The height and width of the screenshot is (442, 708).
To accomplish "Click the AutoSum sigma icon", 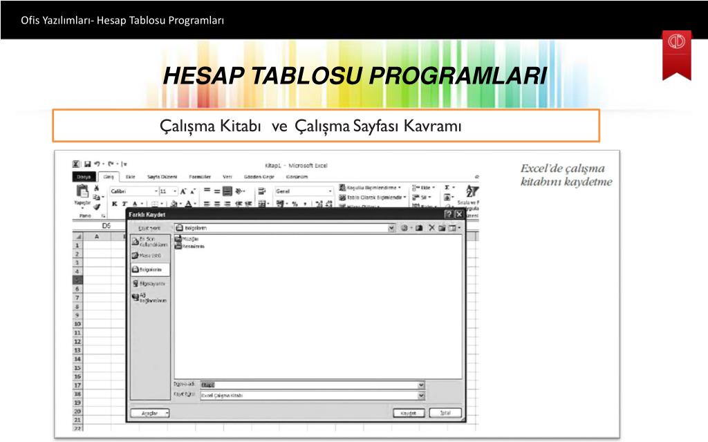I will coord(447,188).
